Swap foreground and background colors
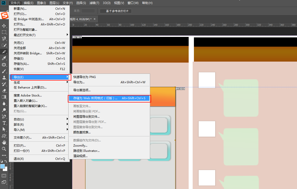 (x=6, y=161)
